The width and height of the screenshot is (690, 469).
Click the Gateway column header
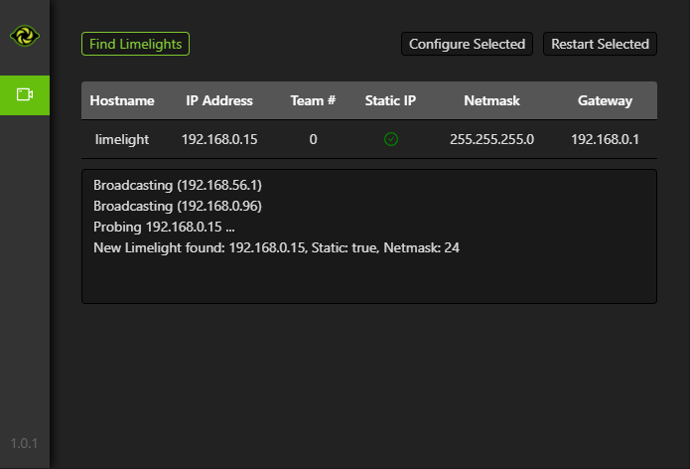pos(605,100)
